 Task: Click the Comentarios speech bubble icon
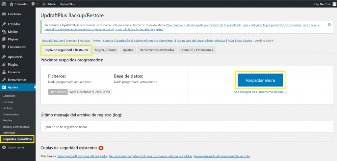coord(4,47)
